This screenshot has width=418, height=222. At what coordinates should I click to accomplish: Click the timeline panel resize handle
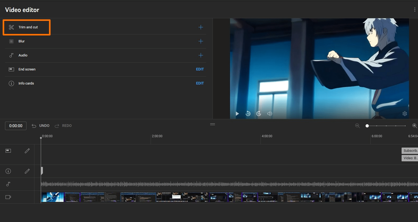tap(213, 124)
